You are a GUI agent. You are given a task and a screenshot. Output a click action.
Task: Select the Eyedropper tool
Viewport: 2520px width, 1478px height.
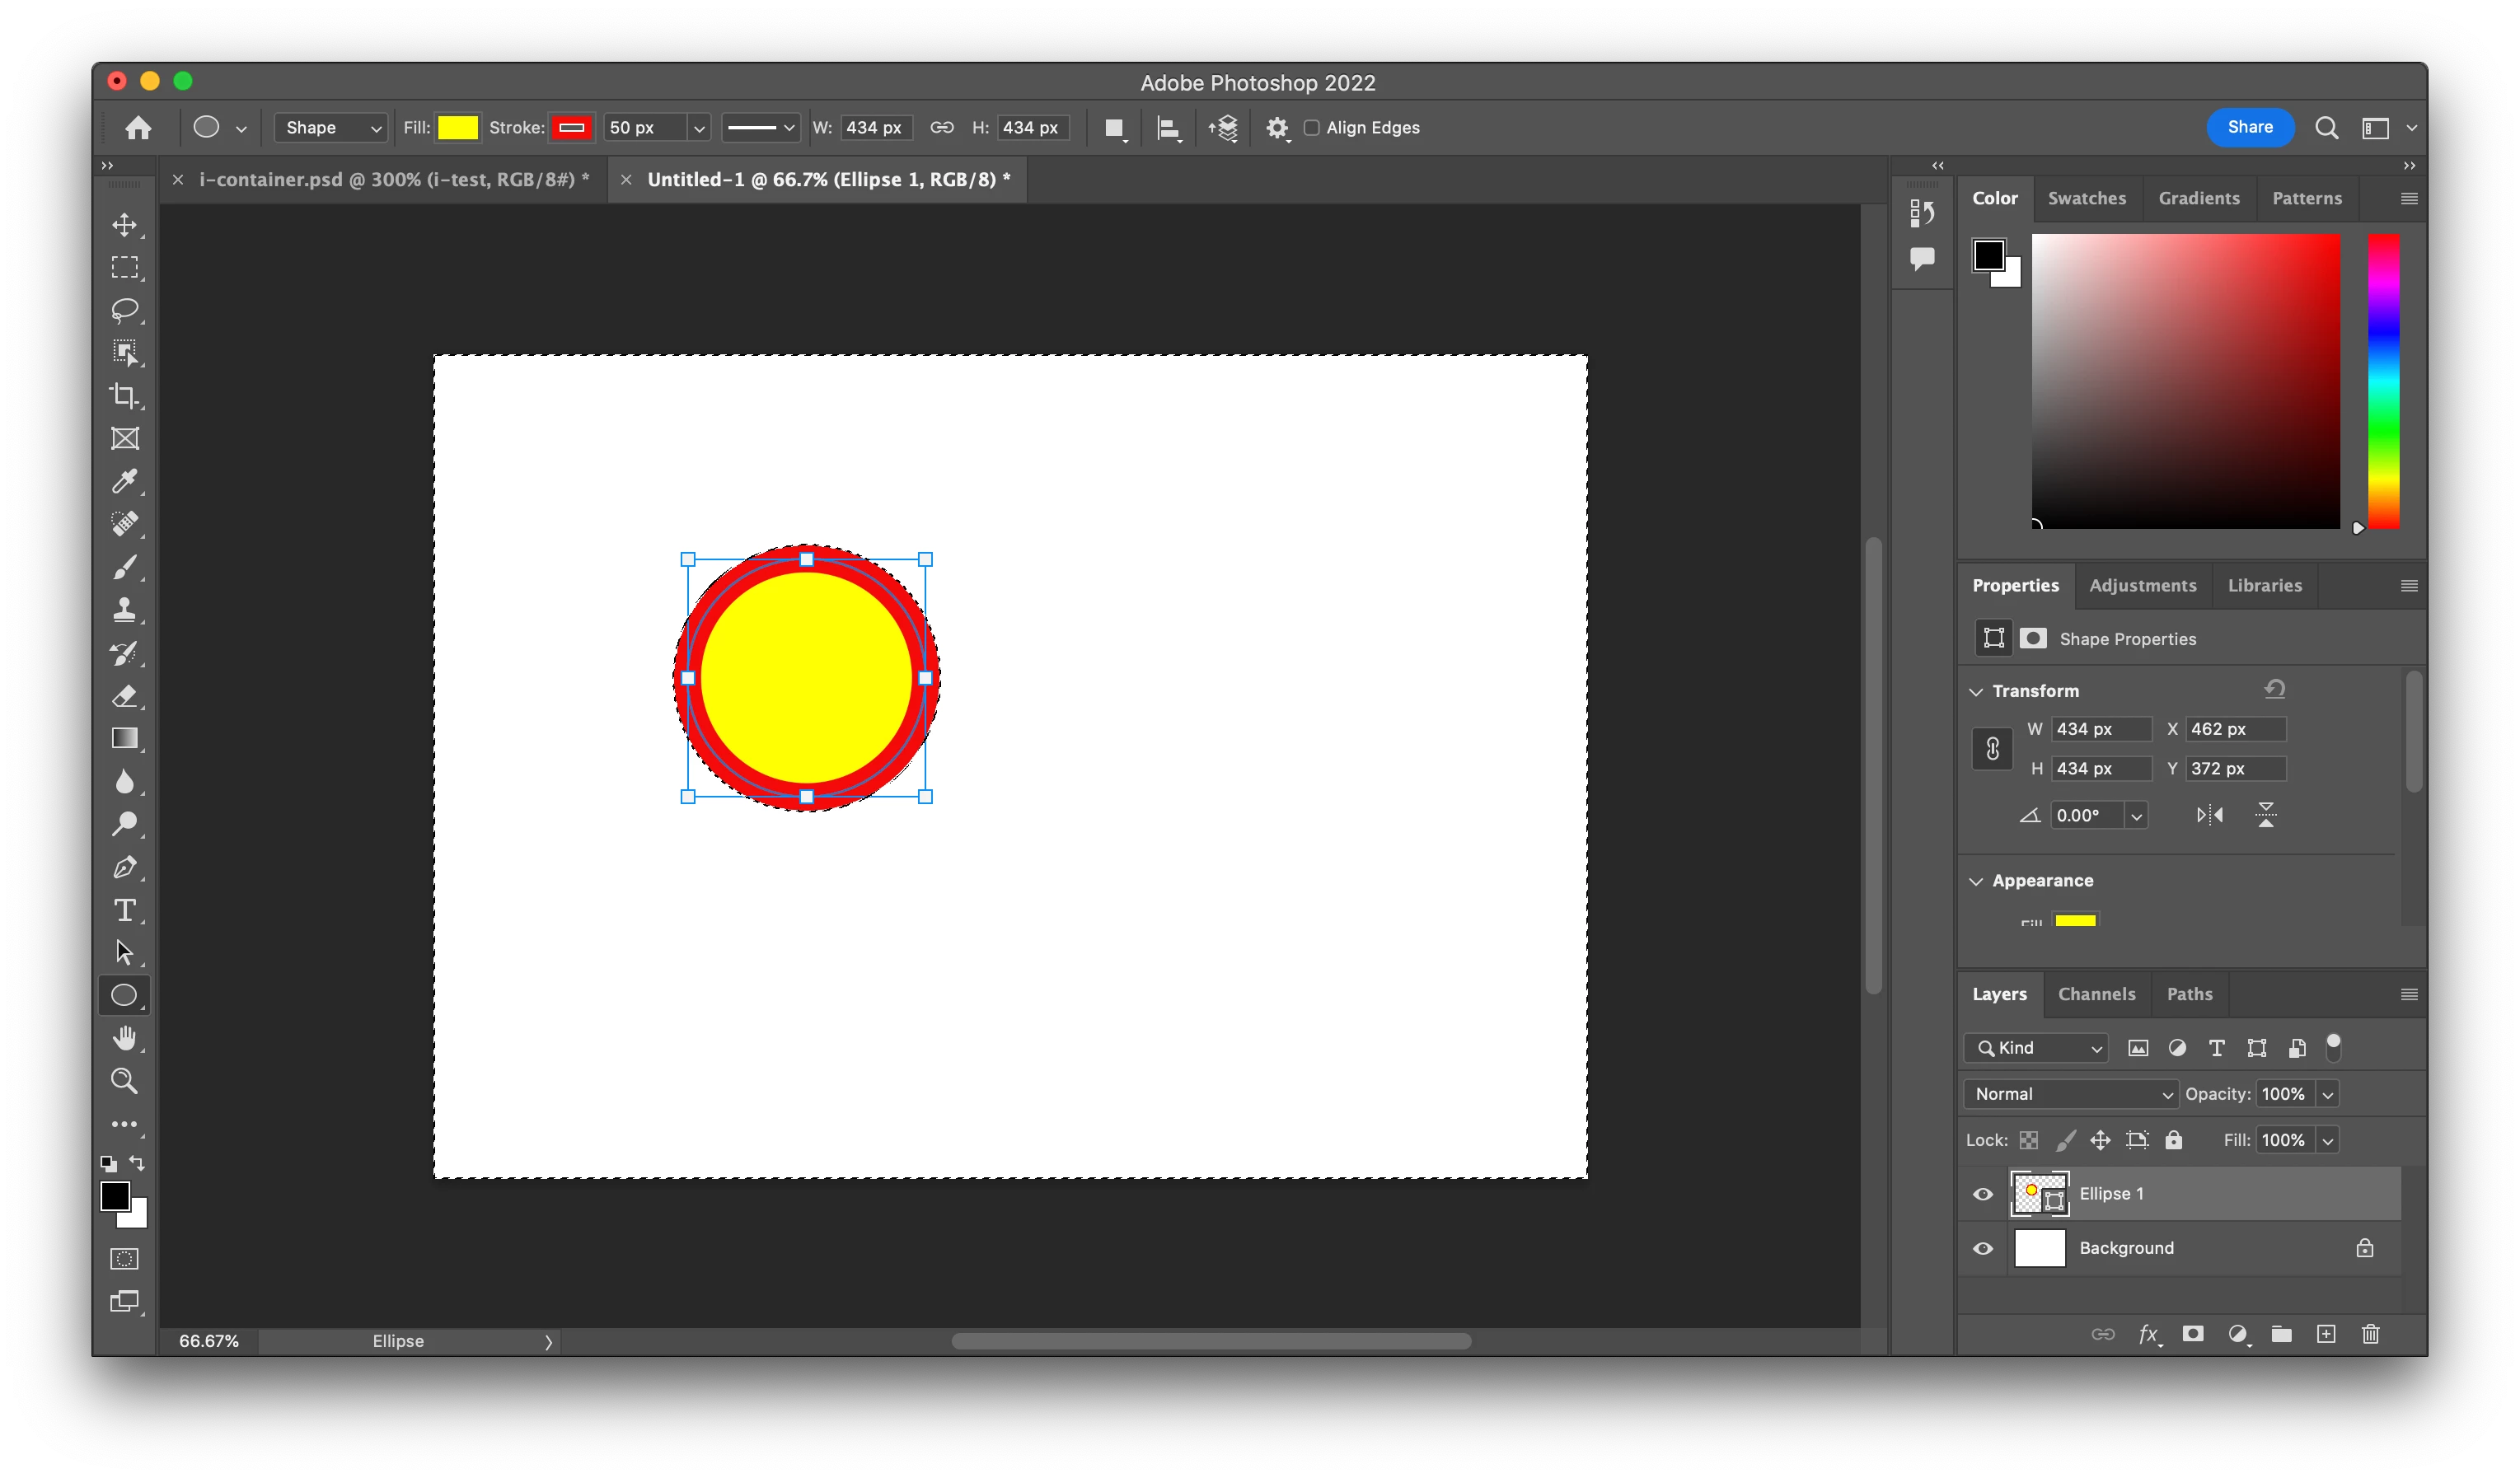(x=125, y=481)
